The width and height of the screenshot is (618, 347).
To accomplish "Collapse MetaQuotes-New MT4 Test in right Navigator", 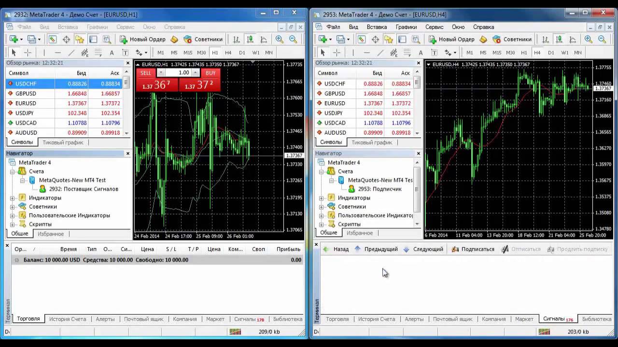I will pyautogui.click(x=331, y=180).
